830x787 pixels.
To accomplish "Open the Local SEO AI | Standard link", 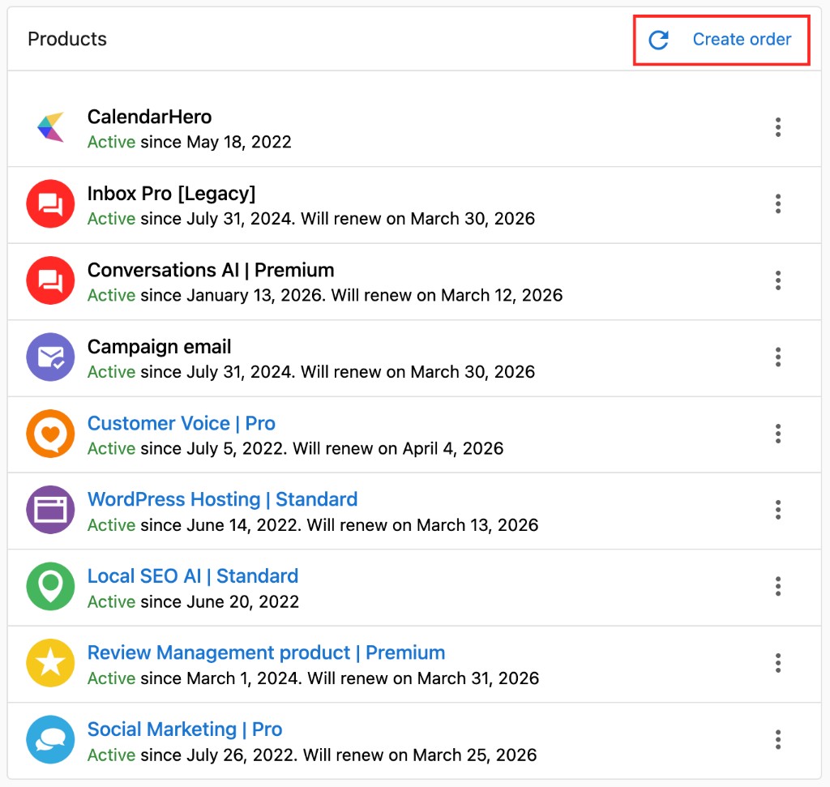I will tap(193, 576).
